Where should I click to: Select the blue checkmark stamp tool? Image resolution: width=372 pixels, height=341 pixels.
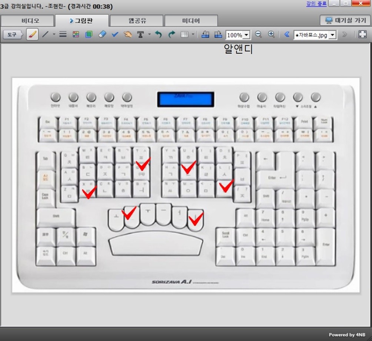[115, 34]
